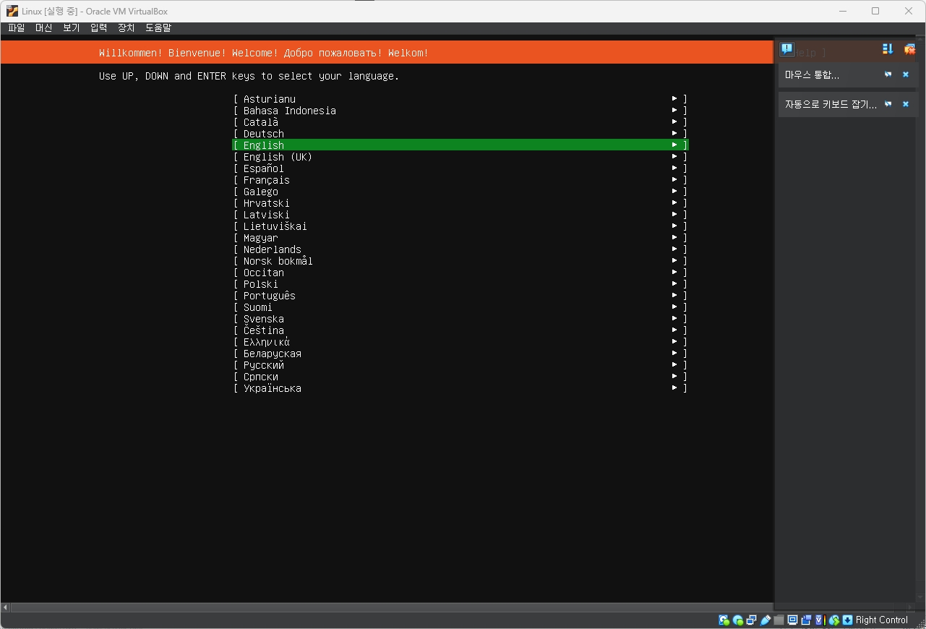Expand the 마우스 통합... notification text

coord(813,75)
